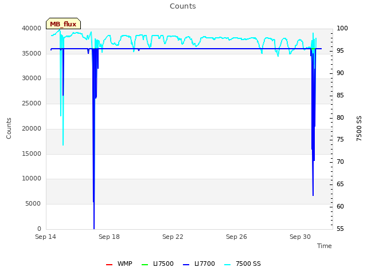
Task: Click the red WMP legend swatch
Action: [110, 265]
